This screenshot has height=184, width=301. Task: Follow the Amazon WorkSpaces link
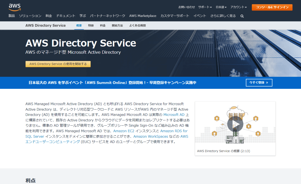coord(151,136)
